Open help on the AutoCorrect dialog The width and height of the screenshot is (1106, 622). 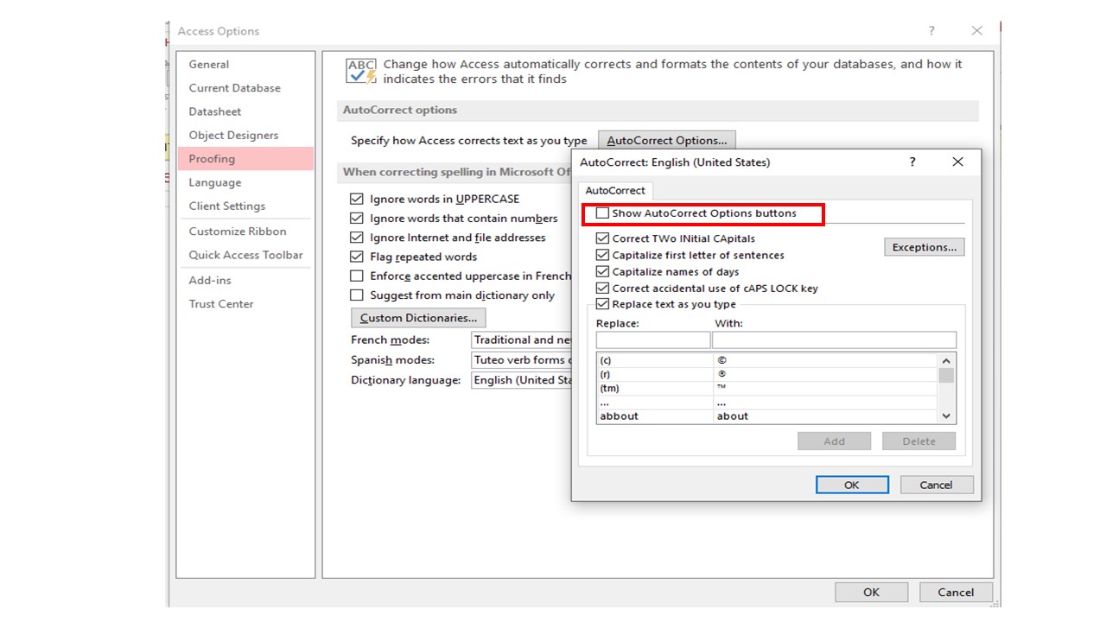tap(912, 162)
